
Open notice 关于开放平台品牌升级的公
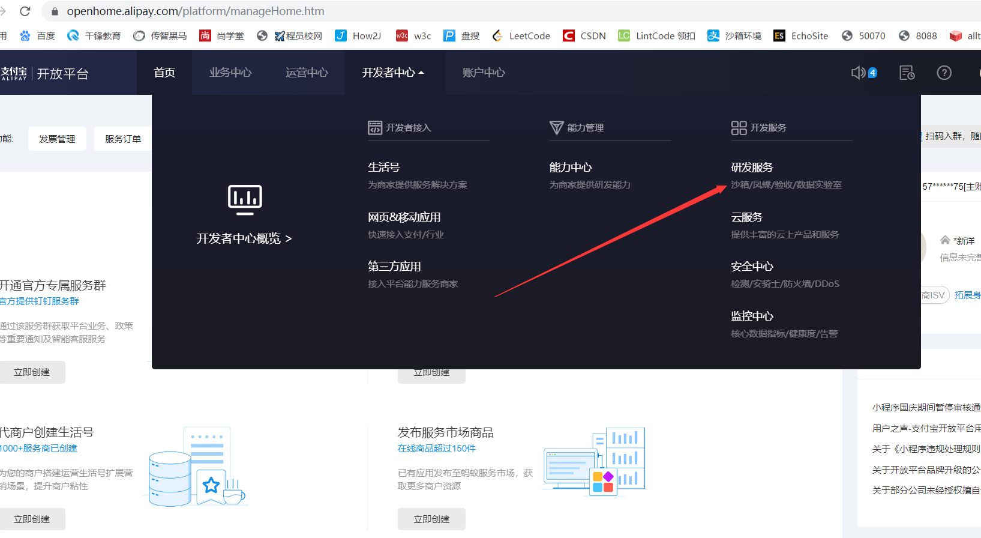tap(926, 470)
